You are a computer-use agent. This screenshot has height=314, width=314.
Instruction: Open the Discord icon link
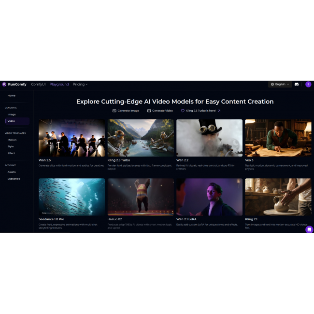pyautogui.click(x=297, y=84)
